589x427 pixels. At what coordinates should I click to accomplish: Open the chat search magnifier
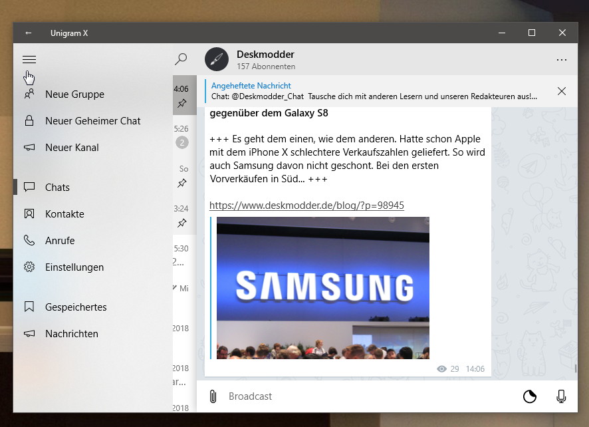click(181, 59)
